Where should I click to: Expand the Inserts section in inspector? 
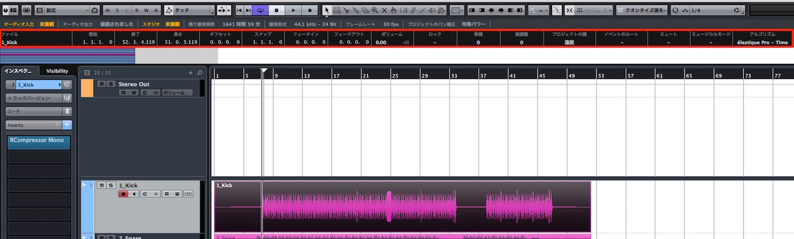(x=39, y=125)
